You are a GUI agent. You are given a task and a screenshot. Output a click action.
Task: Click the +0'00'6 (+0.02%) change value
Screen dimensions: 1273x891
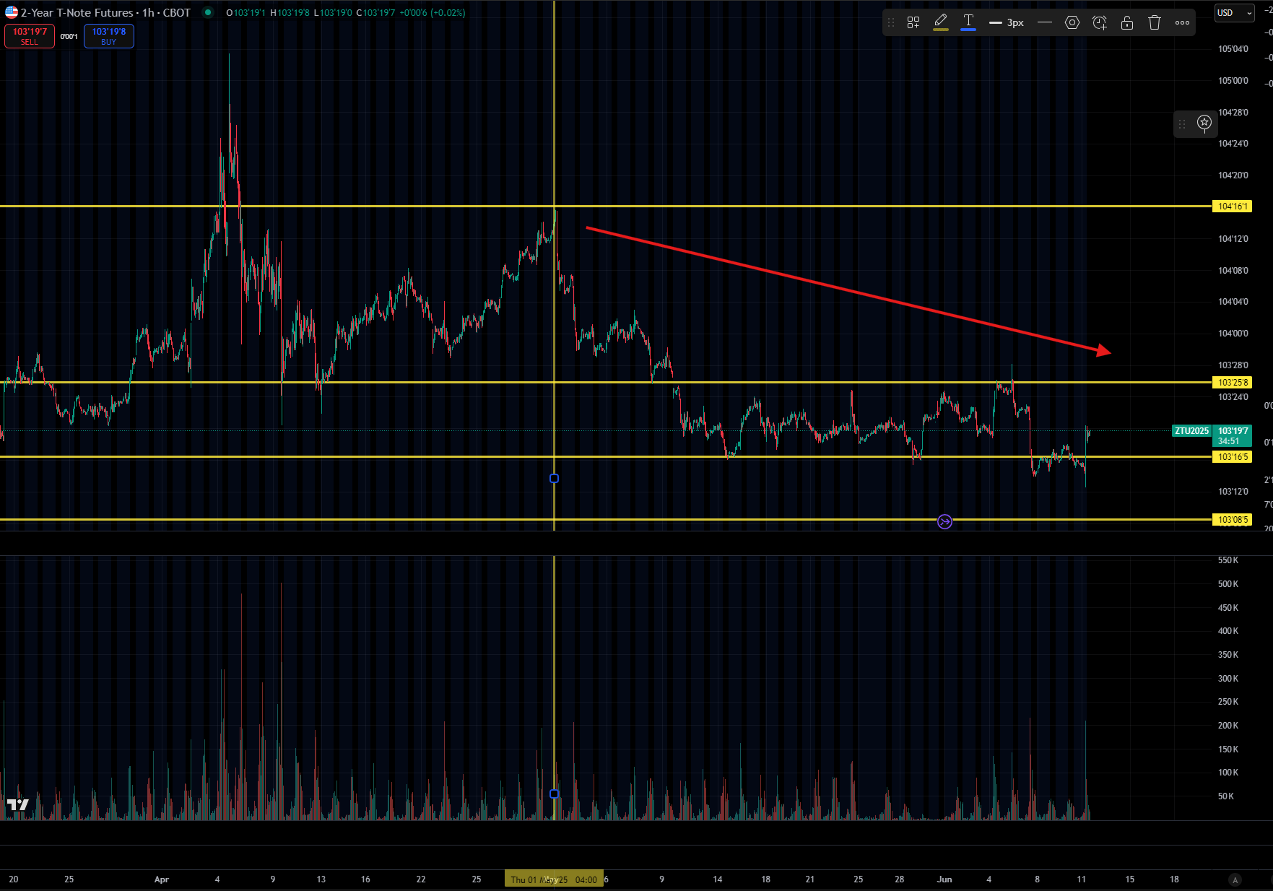pyautogui.click(x=433, y=13)
